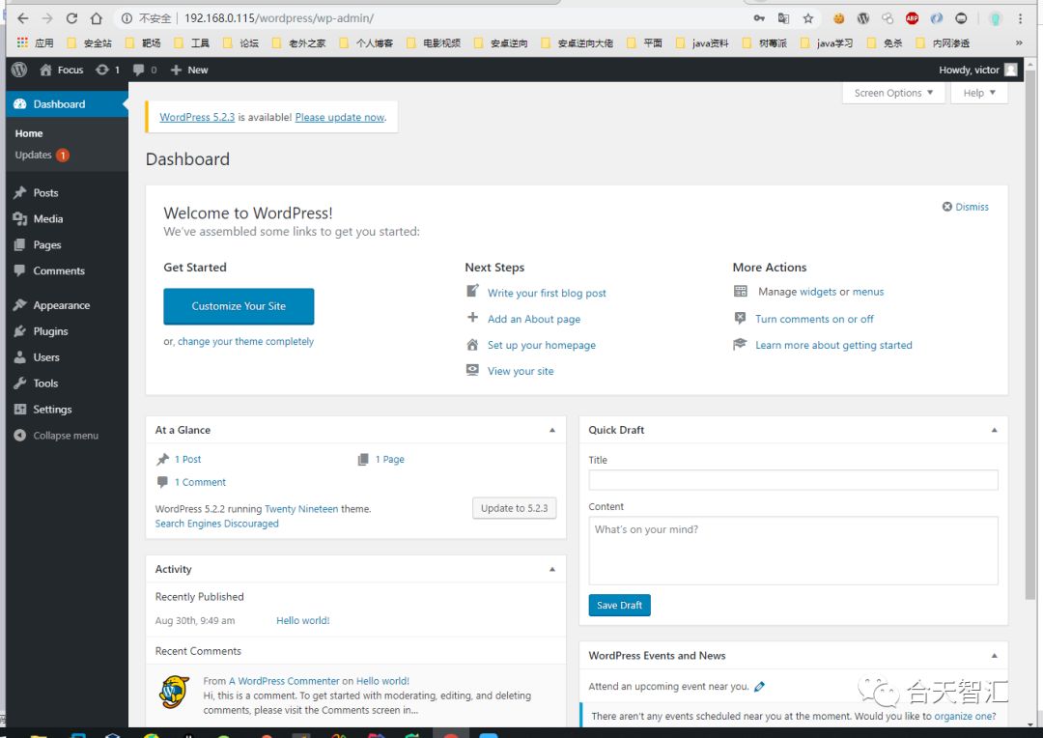
Task: Click the translate page icon
Action: tap(783, 18)
